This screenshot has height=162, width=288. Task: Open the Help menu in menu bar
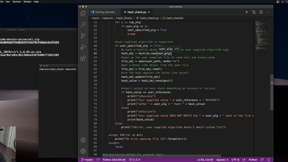tap(36, 2)
